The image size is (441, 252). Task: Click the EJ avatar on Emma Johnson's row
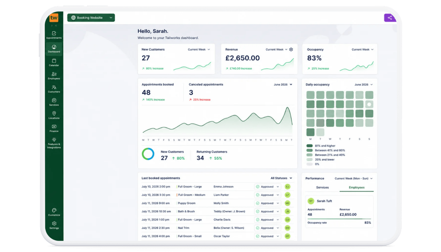point(288,186)
